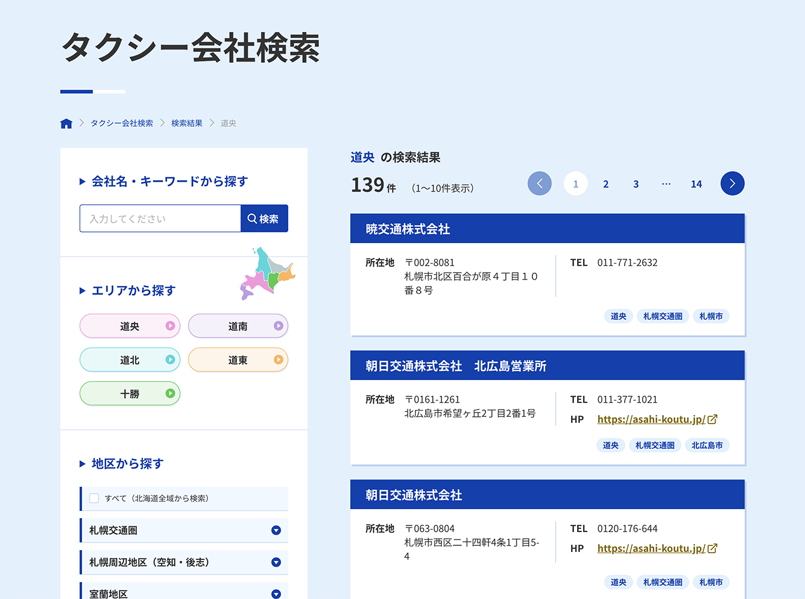
Task: Click the home icon in breadcrumb
Action: click(x=66, y=123)
